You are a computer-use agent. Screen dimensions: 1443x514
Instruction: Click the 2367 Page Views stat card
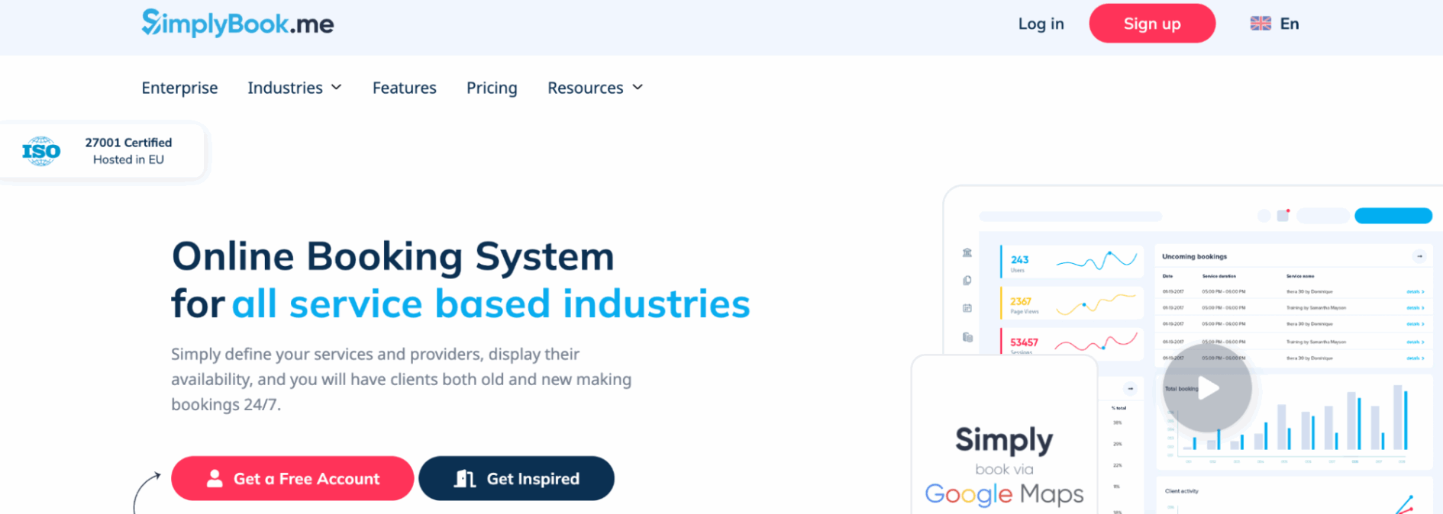click(x=1072, y=304)
